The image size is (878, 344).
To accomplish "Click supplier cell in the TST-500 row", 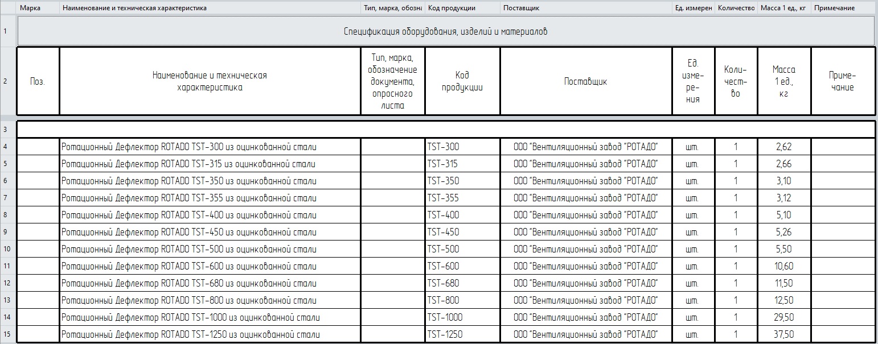I will coord(586,249).
